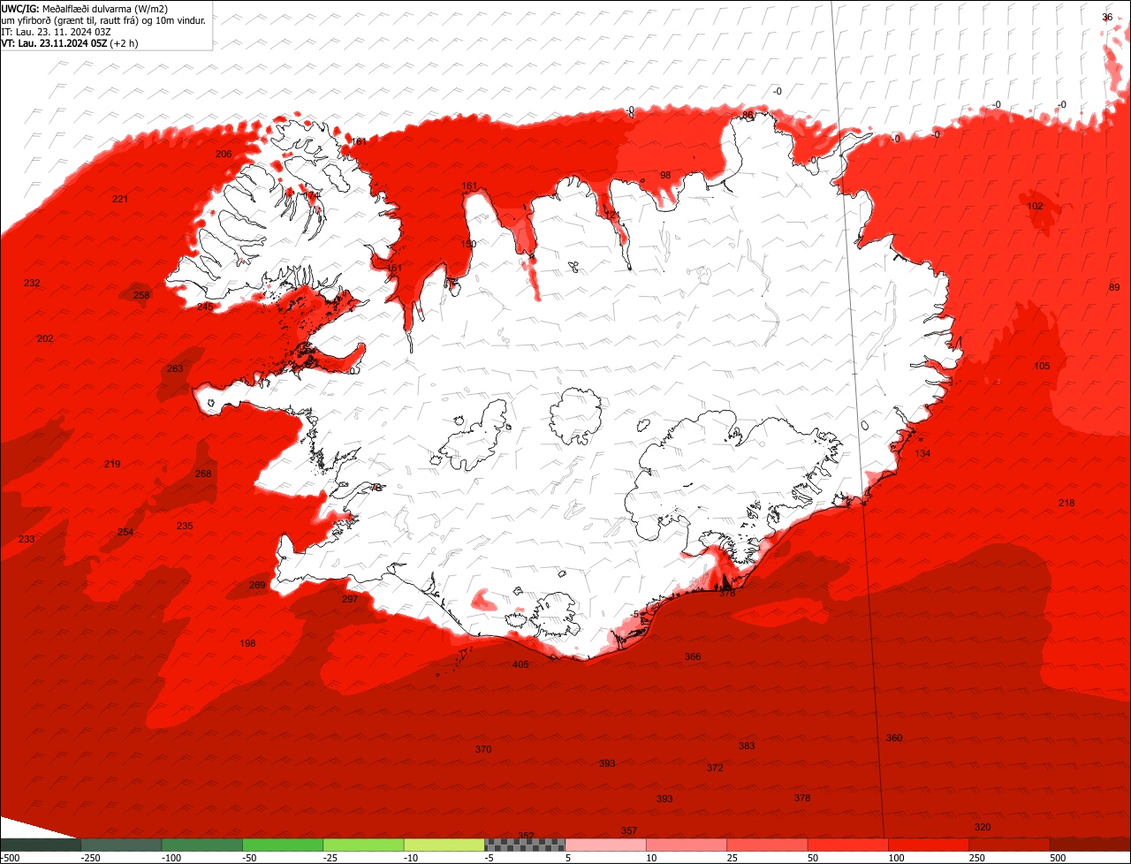Click the flux value 198

(x=247, y=643)
